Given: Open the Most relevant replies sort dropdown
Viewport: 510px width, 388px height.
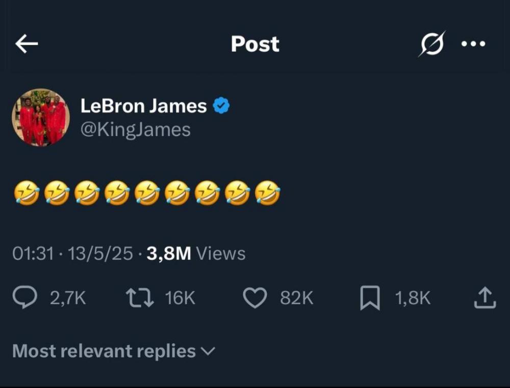Looking at the screenshot, I should (104, 351).
